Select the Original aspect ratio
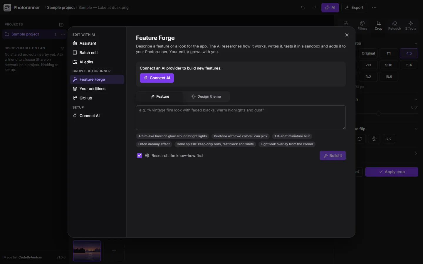423x264 pixels. pos(368,53)
